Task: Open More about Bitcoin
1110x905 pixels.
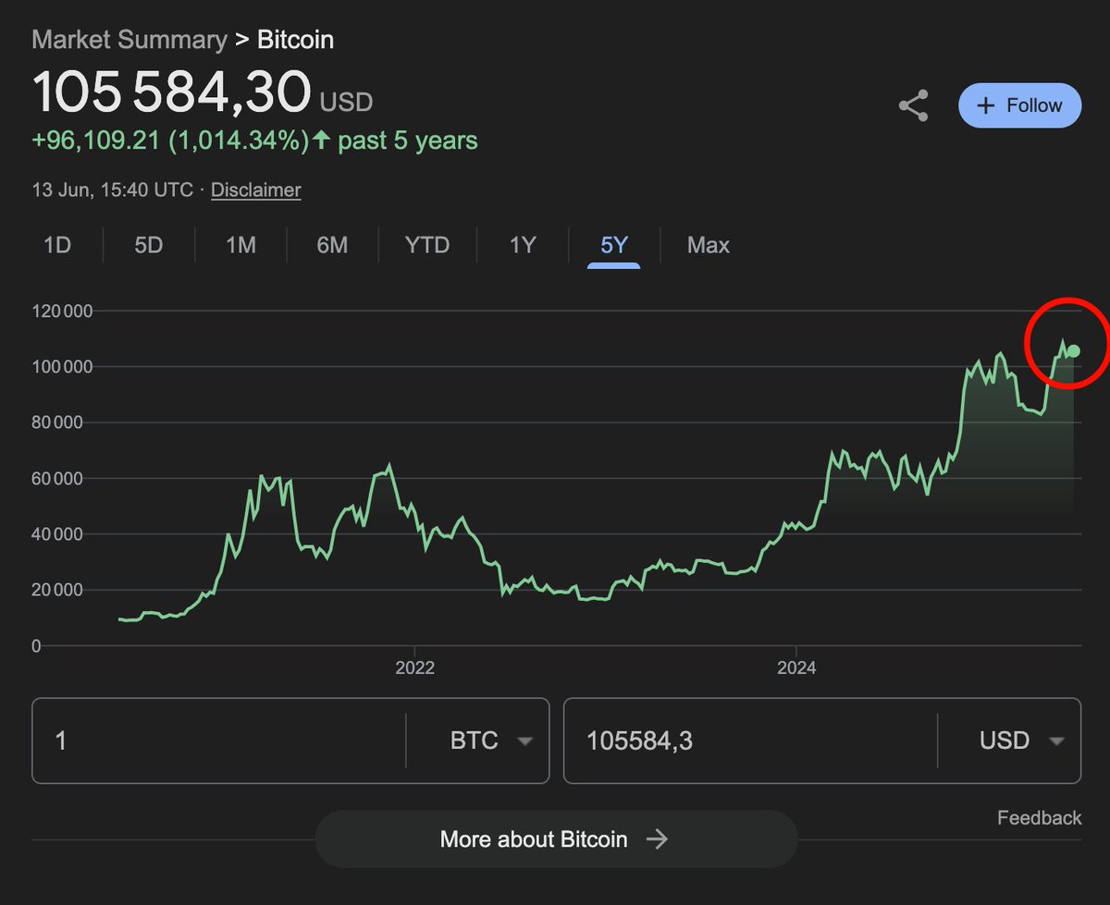Action: pos(556,839)
